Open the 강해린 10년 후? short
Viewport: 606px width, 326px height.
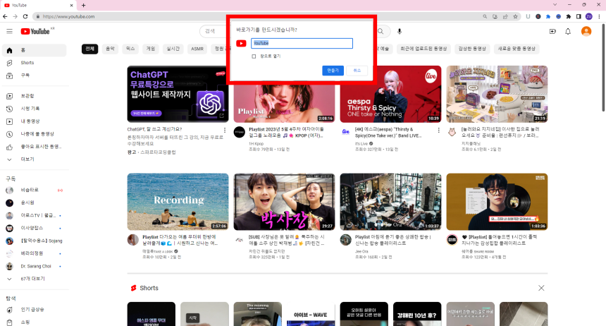click(417, 314)
